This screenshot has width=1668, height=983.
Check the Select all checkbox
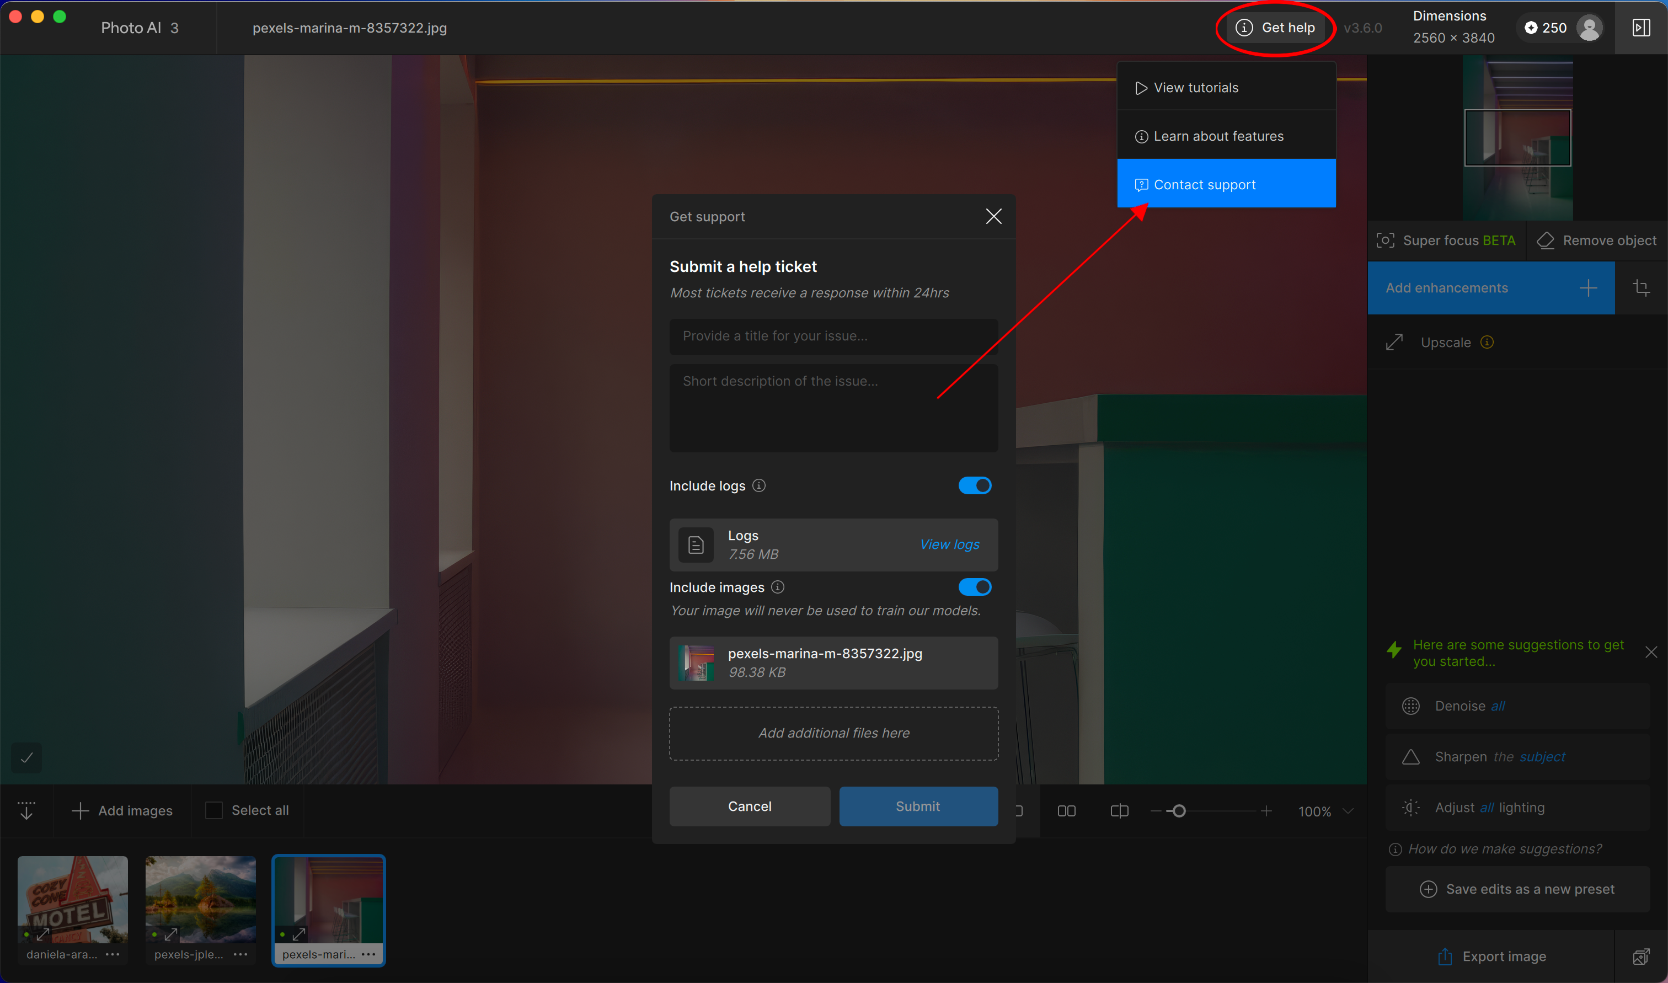coord(214,810)
